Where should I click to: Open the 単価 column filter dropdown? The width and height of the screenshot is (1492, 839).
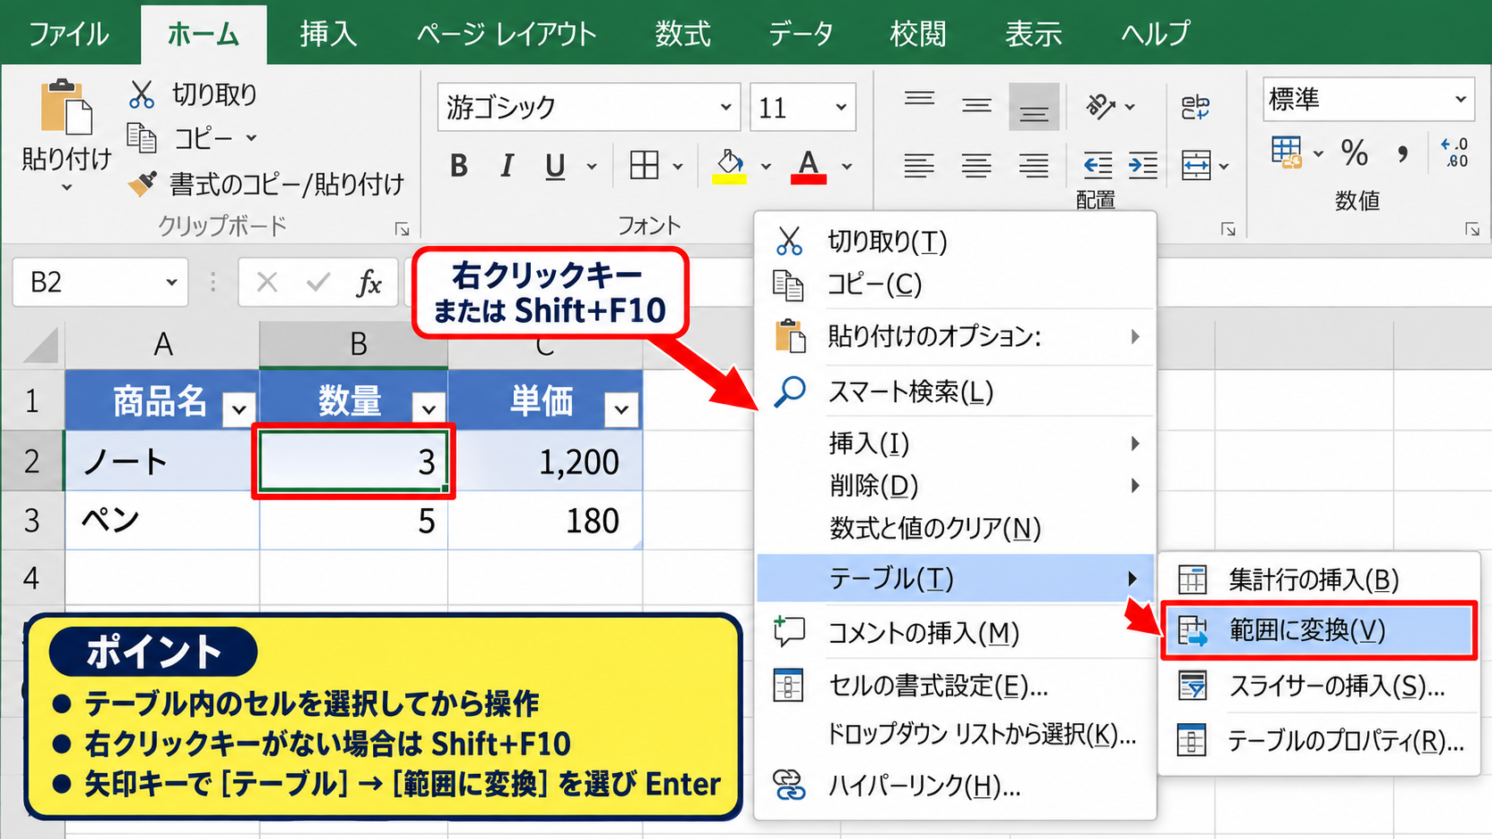621,409
